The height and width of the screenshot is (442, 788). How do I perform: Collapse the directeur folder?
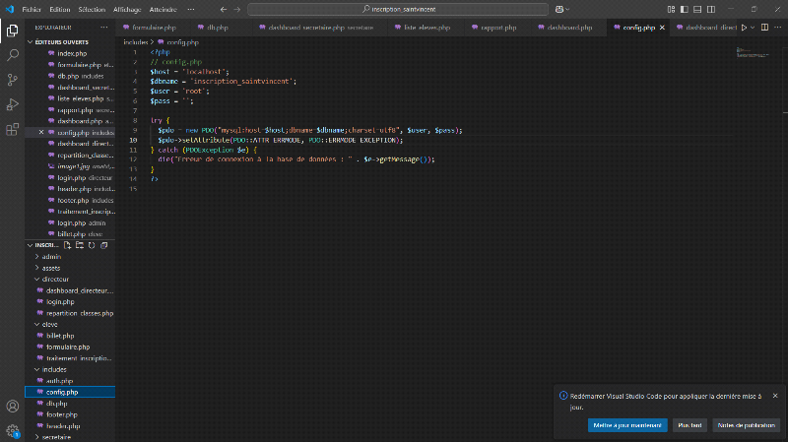55,279
